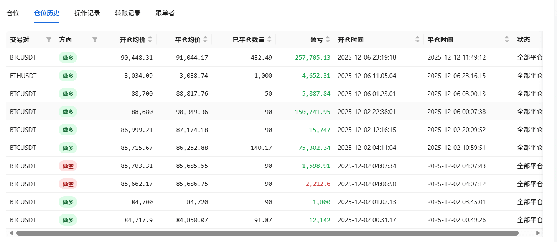
Task: Click close time 2025-12-06 03:00:13
Action: 456,94
